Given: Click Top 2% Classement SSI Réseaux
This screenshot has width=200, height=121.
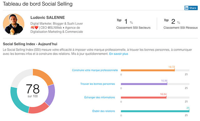Looking at the screenshot, I should click(x=181, y=24).
